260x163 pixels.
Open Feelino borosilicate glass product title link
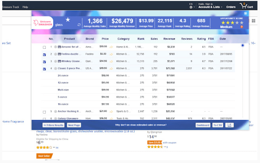point(85,131)
